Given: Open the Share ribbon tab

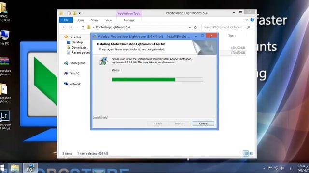Looking at the screenshot, I should 95,20.
